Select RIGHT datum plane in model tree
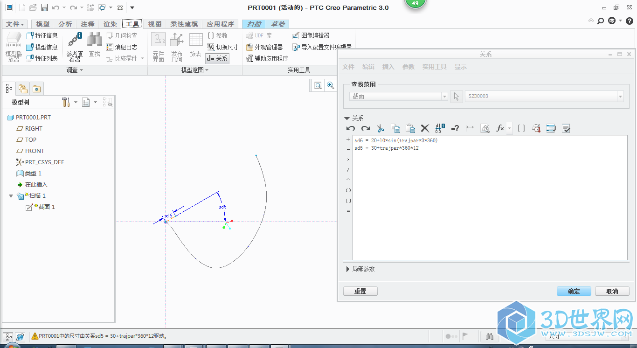Image resolution: width=637 pixels, height=348 pixels. click(34, 129)
